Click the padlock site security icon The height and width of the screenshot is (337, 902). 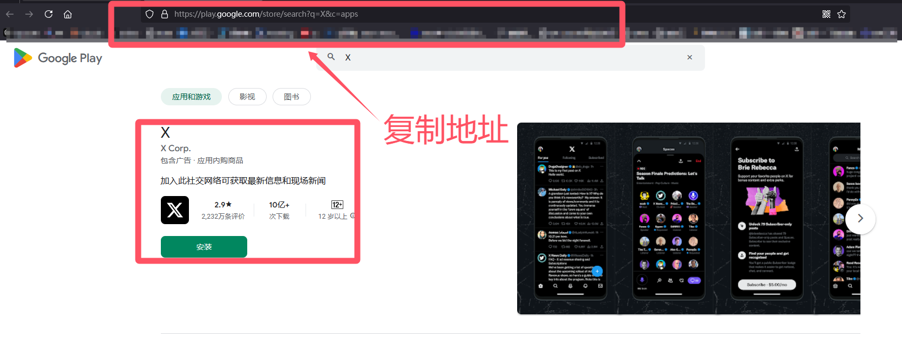(164, 14)
